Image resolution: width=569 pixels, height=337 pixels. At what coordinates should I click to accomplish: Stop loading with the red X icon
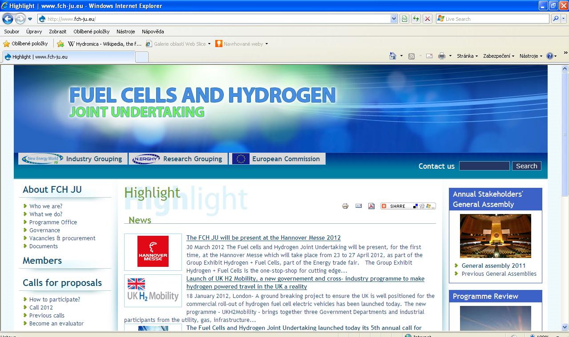[x=428, y=19]
